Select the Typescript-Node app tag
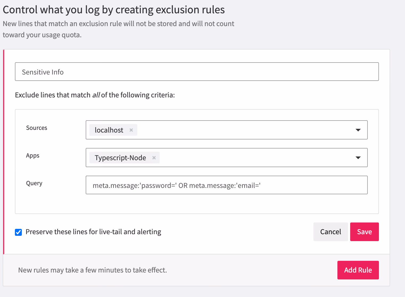The height and width of the screenshot is (297, 405). coord(121,158)
